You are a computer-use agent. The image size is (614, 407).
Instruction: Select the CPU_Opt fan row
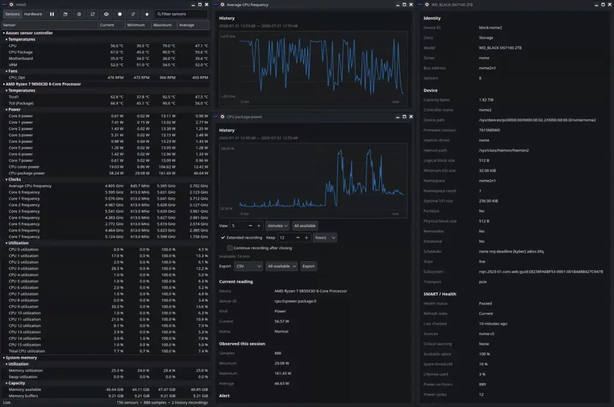click(106, 77)
